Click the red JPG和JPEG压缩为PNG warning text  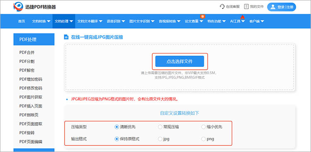(x=124, y=99)
